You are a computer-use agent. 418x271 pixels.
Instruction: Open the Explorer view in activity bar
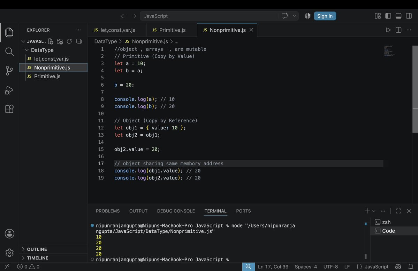9,32
